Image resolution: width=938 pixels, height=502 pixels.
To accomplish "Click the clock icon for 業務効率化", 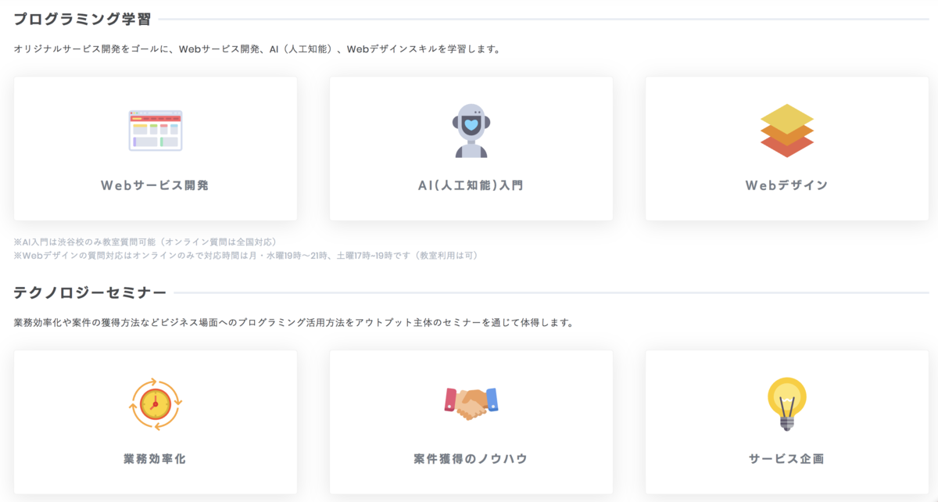I will click(155, 403).
